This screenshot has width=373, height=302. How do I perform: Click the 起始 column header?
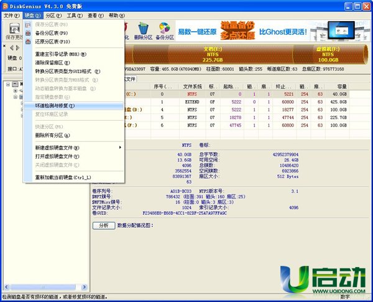pos(232,87)
